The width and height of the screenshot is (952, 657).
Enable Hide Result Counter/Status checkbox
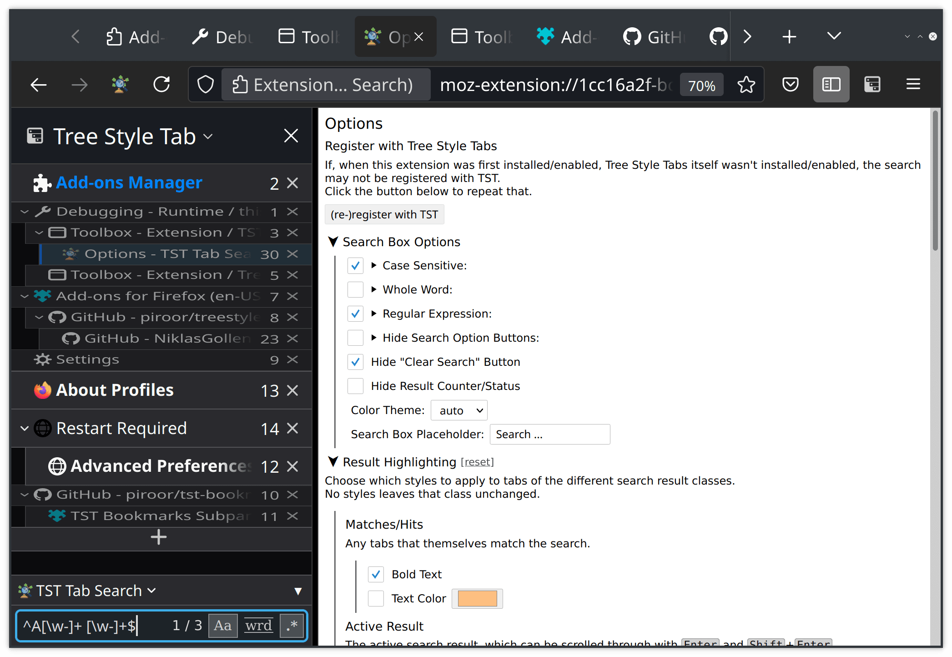pyautogui.click(x=355, y=386)
